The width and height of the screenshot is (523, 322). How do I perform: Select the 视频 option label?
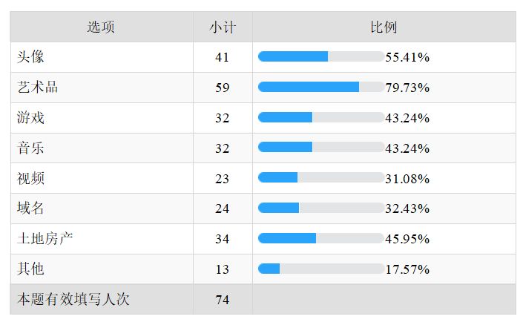pos(30,179)
